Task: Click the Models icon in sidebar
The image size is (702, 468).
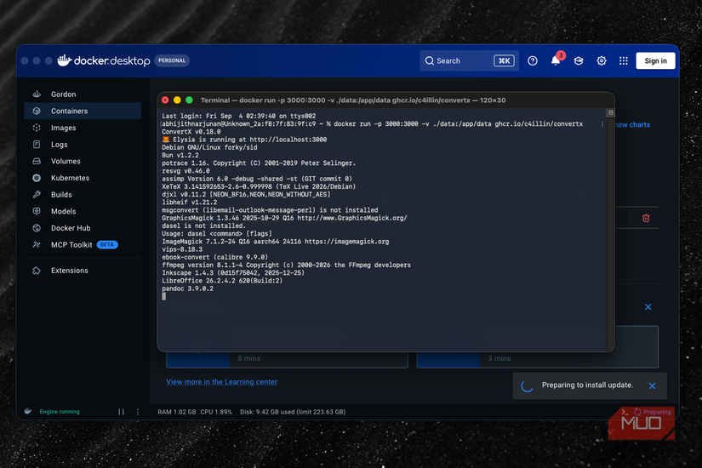Action: pyautogui.click(x=37, y=211)
